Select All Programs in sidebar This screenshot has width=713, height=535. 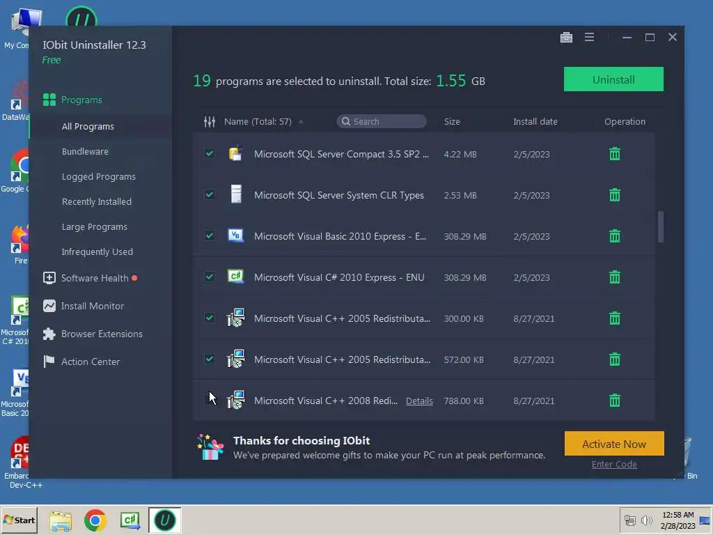(88, 127)
